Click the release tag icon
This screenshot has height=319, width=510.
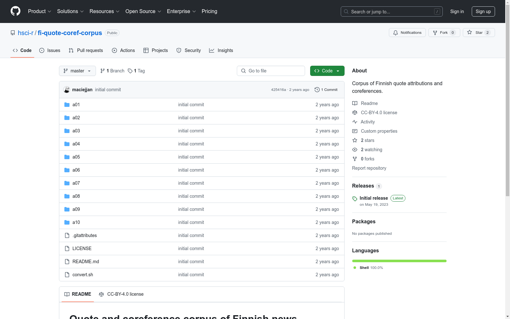(355, 199)
